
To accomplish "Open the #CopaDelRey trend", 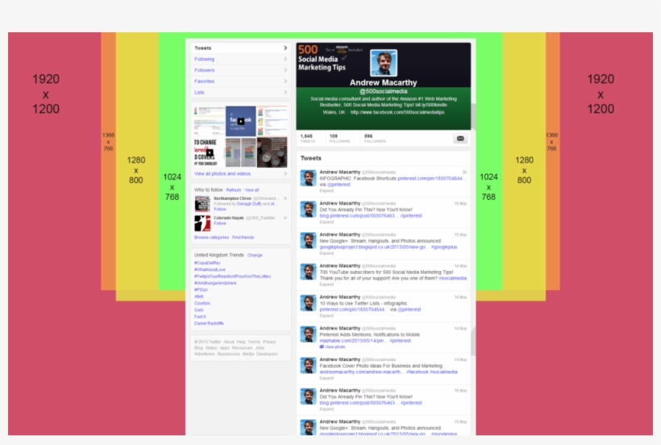I will pos(207,263).
